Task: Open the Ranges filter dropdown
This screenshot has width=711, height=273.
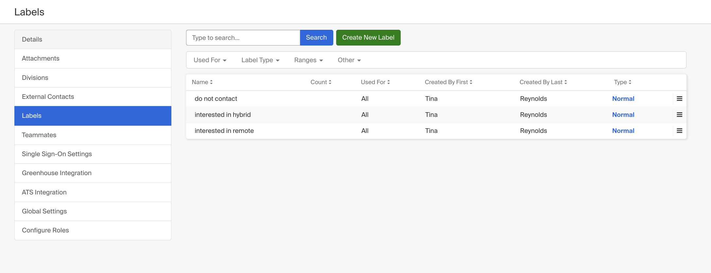Action: tap(308, 60)
